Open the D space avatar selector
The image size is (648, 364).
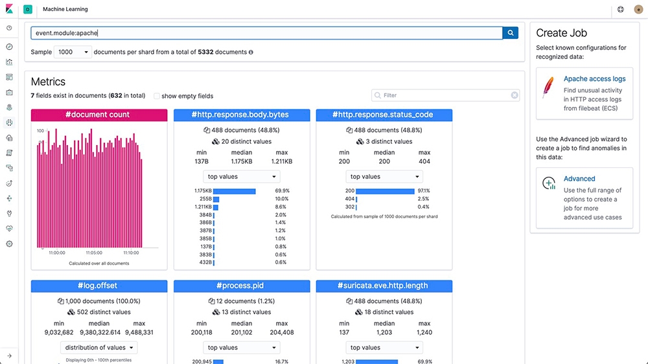28,9
